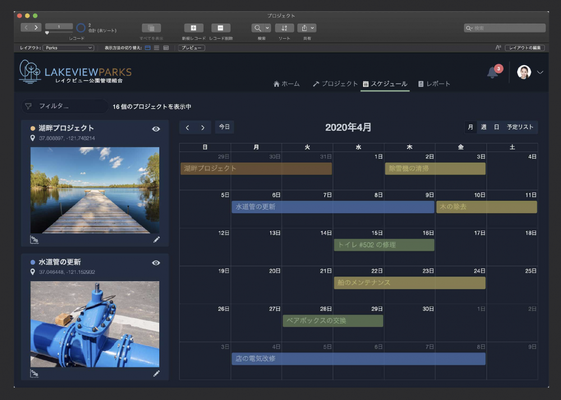The width and height of the screenshot is (561, 400).
Task: Switch to Form view icon
Action: click(x=148, y=48)
